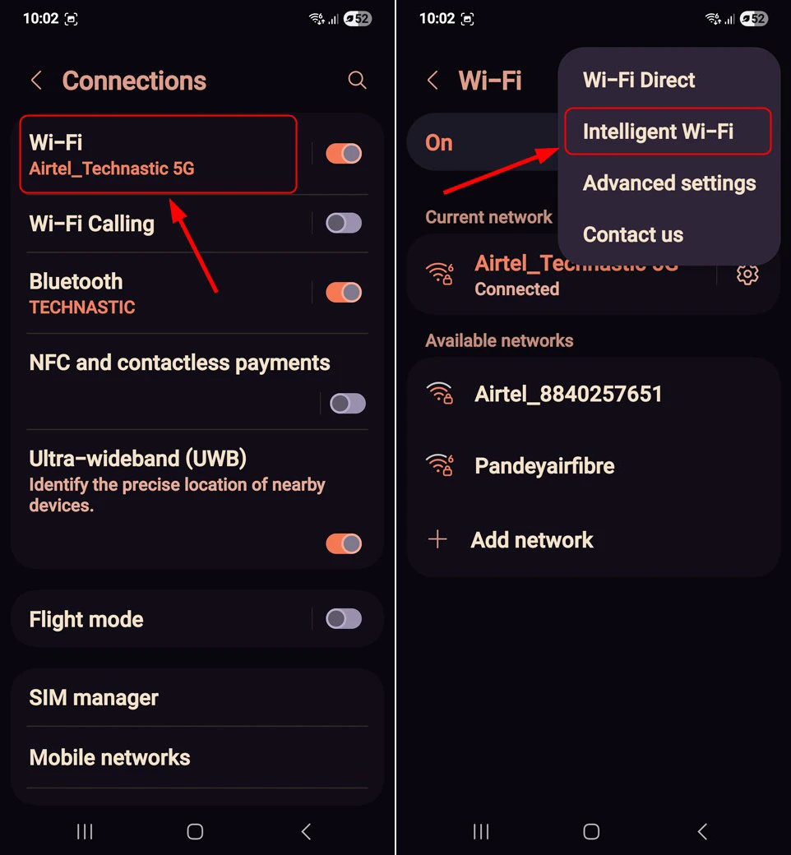
Task: Choose Wi-Fi Direct in the popup menu
Action: (x=639, y=81)
